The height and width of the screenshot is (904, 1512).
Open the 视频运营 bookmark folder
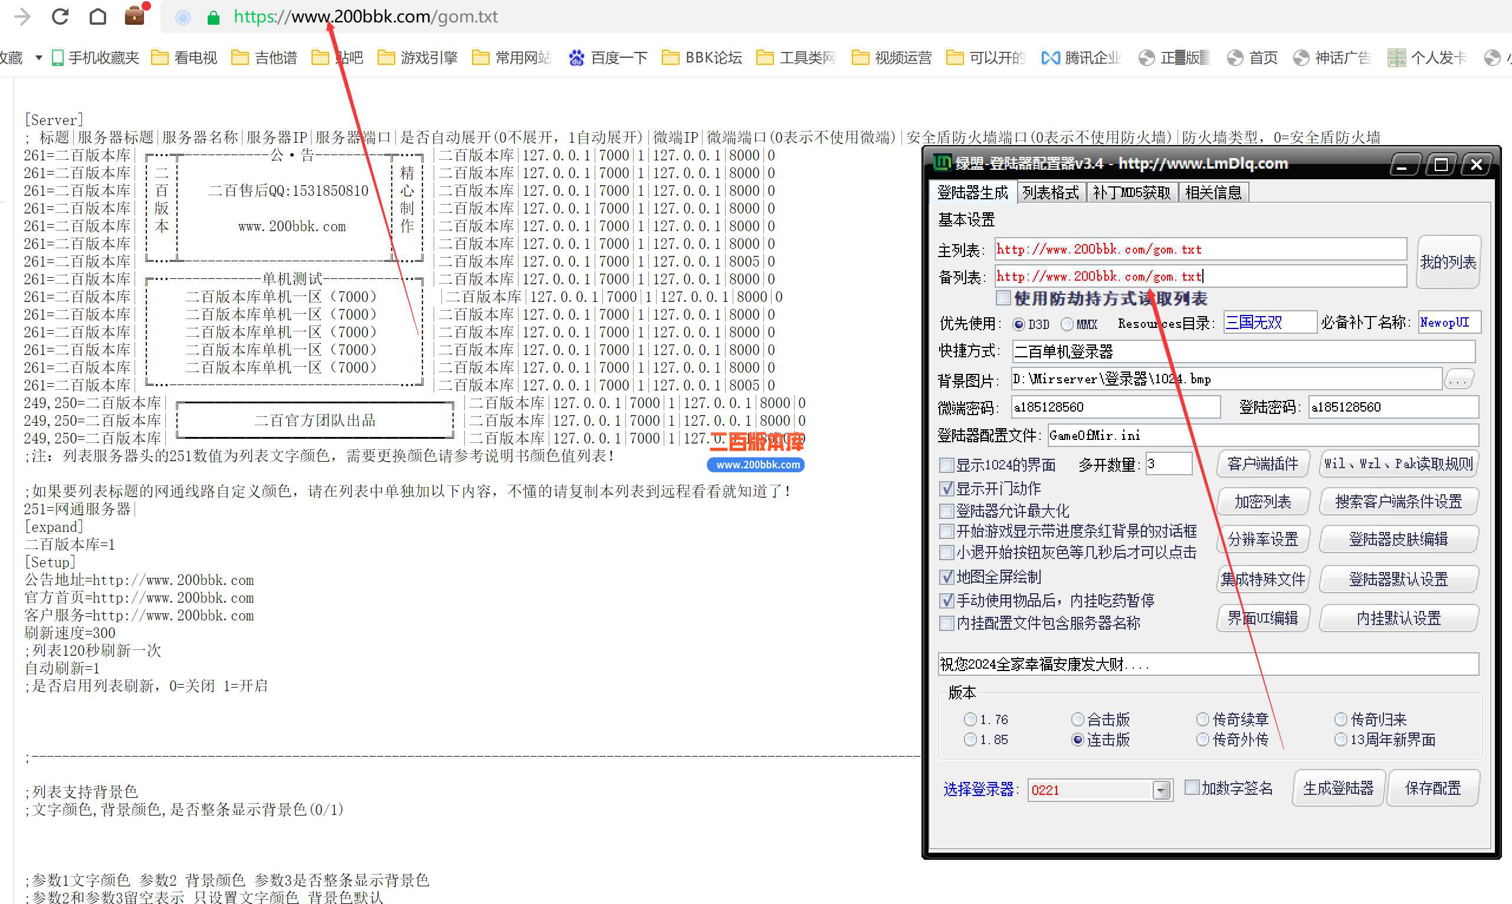tap(891, 58)
